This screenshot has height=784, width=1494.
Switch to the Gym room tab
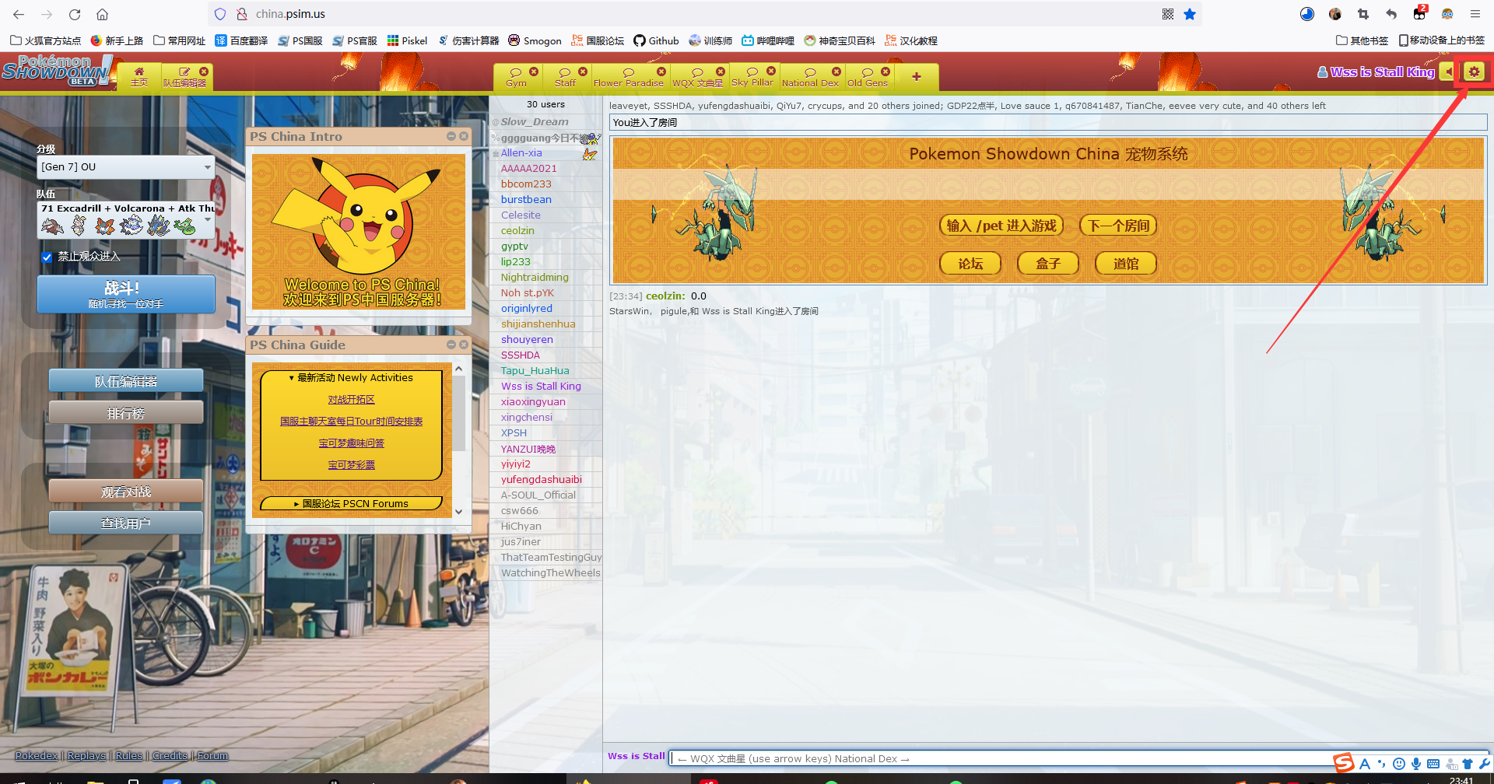click(516, 77)
